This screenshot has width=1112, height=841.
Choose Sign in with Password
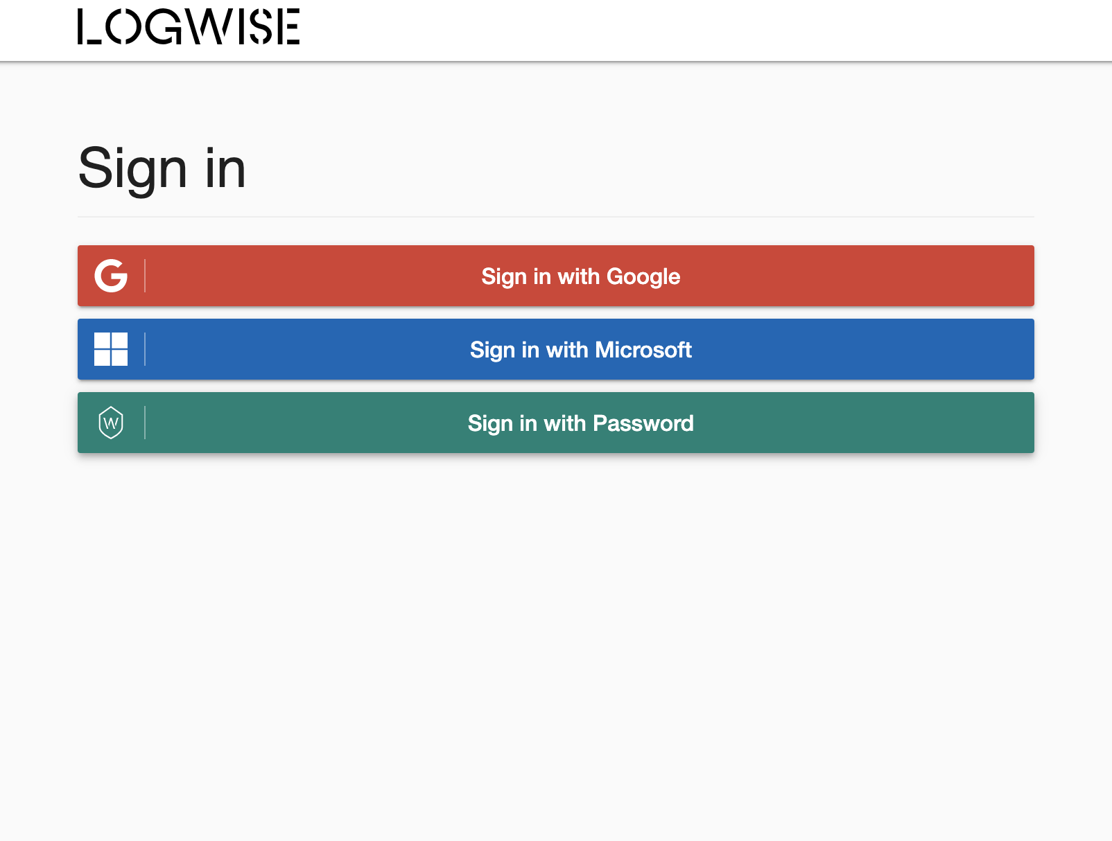pos(580,423)
